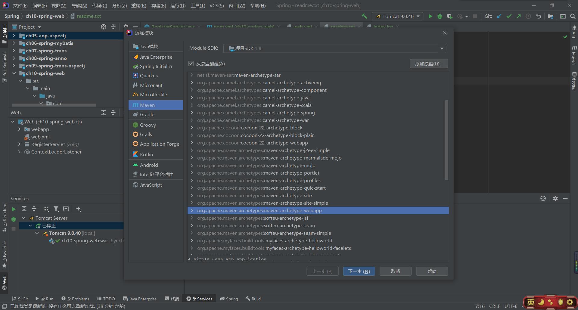Screen dimensions: 578x310
Task: Open the VCS(S) menu
Action: coord(216,5)
